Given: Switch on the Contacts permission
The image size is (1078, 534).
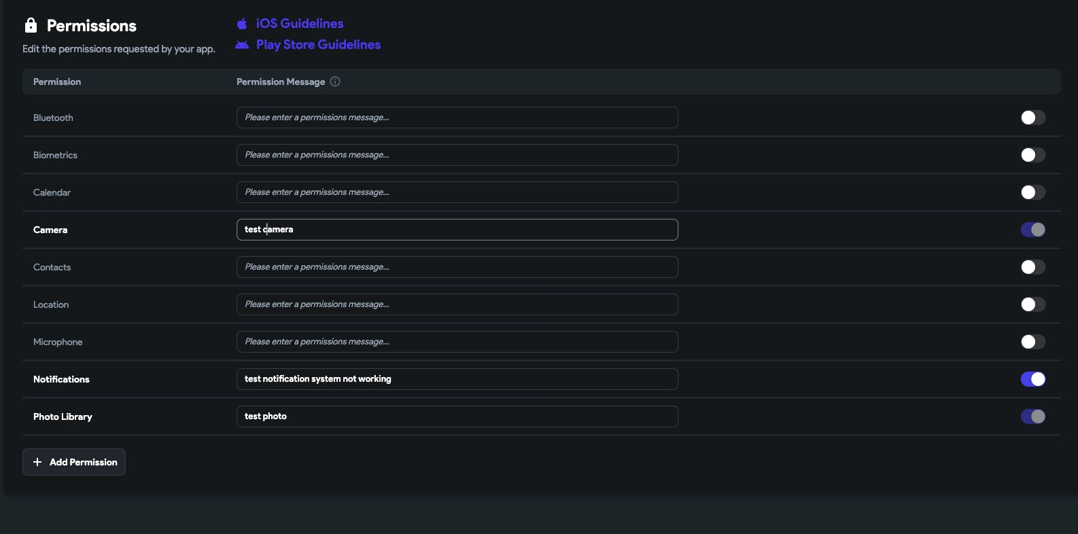Looking at the screenshot, I should click(1032, 267).
